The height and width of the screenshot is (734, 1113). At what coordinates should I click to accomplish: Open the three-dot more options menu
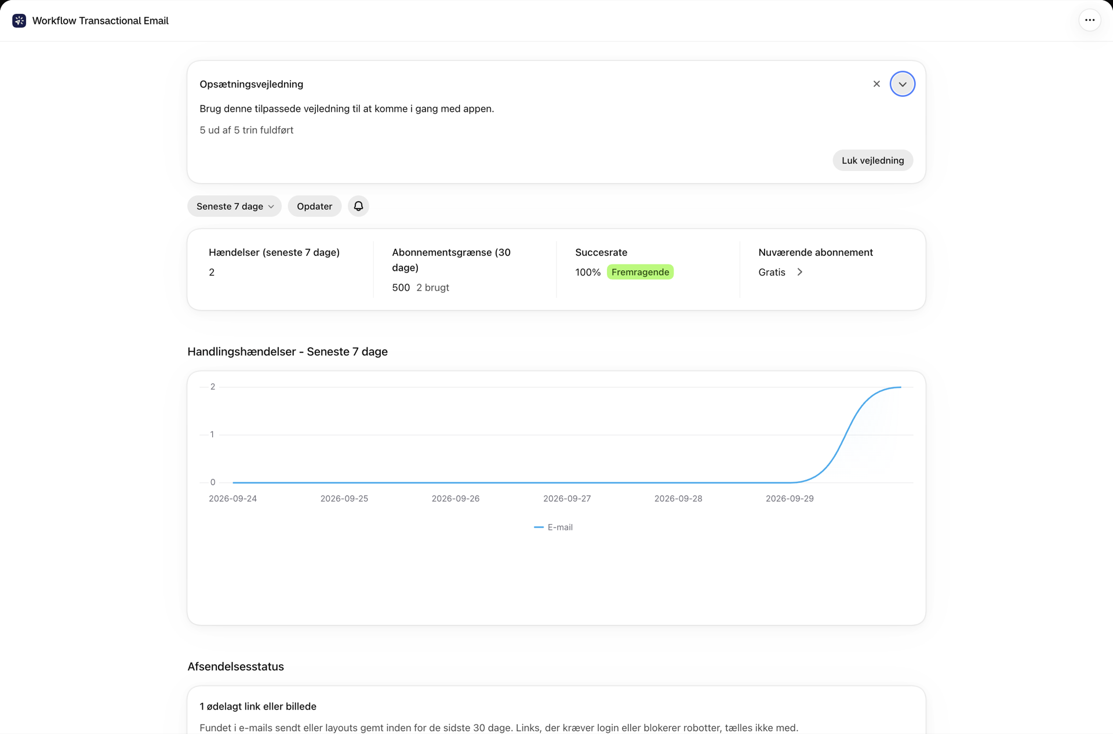[1090, 20]
